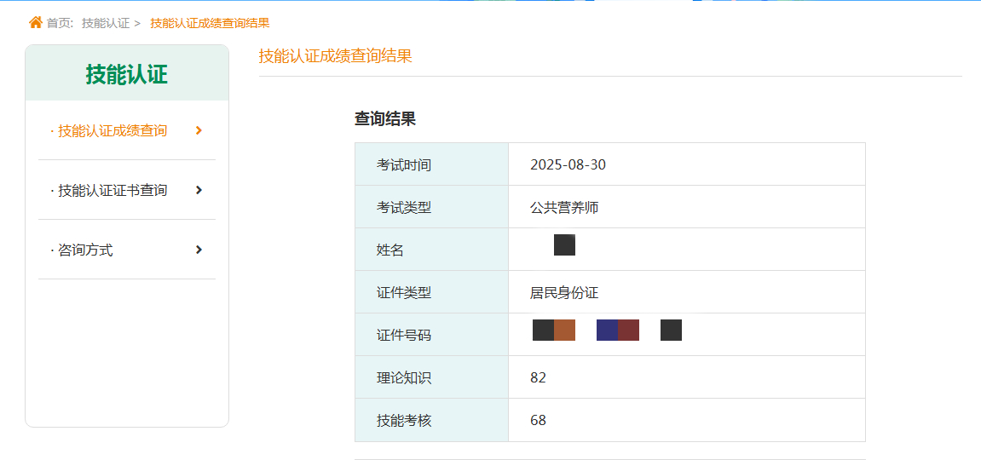This screenshot has height=460, width=981.
Task: Expand the arrow next to 技能认证证书查询
Action: click(x=199, y=190)
